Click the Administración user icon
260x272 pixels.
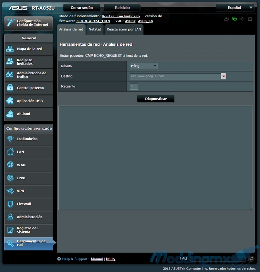coord(10,217)
